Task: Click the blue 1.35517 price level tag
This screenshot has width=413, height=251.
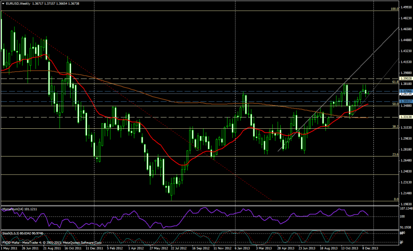Action: (x=405, y=101)
